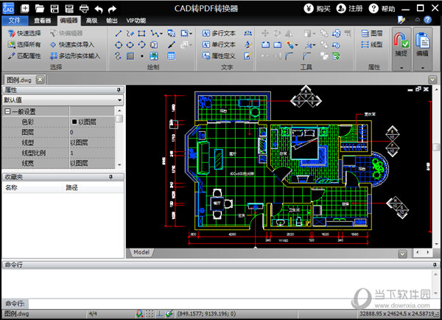Image resolution: width=442 pixels, height=320 pixels.
Task: Click the 线型 linetype button
Action: coord(372,44)
